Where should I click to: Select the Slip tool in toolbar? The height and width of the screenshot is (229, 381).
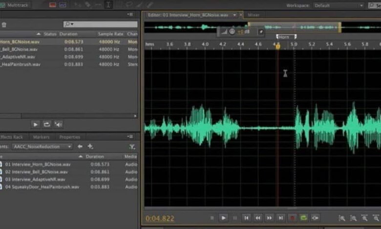[x=98, y=5]
